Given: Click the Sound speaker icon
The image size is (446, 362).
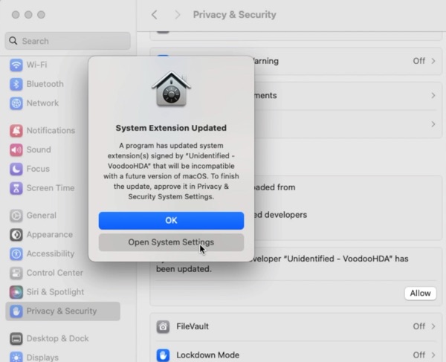Looking at the screenshot, I should 16,149.
